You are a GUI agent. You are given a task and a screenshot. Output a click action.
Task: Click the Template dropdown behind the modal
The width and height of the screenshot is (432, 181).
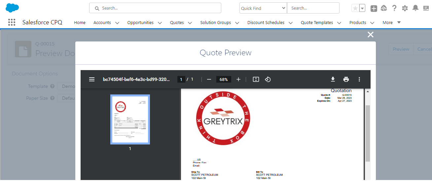point(66,86)
